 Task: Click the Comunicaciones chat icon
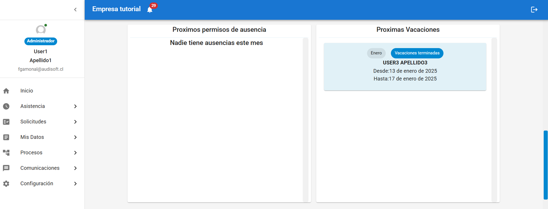[6, 168]
